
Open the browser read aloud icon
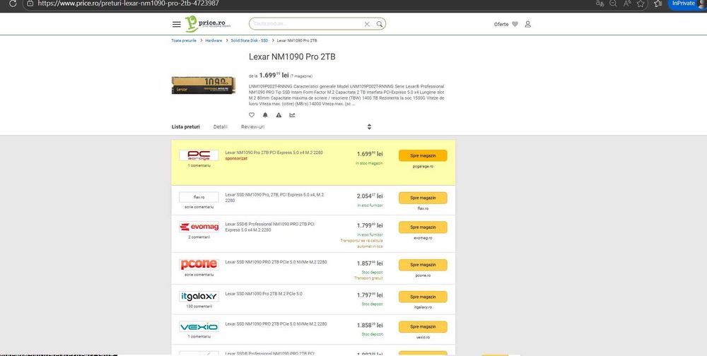(x=626, y=3)
